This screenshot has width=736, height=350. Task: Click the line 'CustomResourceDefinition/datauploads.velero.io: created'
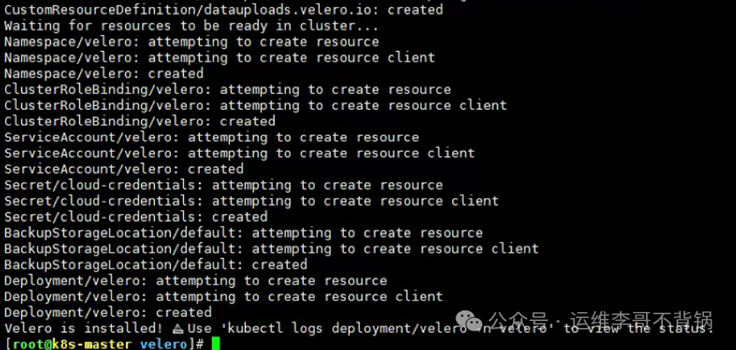coord(223,10)
